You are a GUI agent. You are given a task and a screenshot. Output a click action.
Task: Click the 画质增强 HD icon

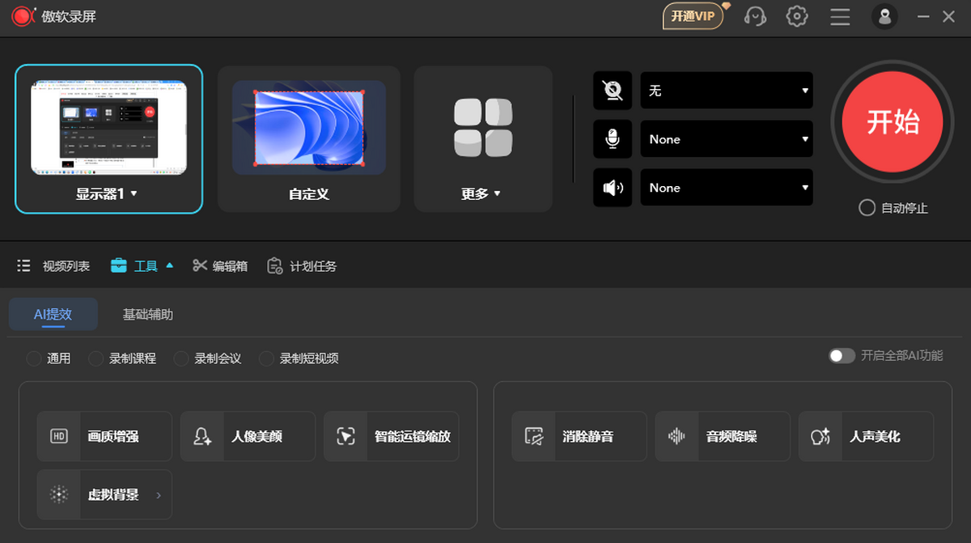point(58,436)
